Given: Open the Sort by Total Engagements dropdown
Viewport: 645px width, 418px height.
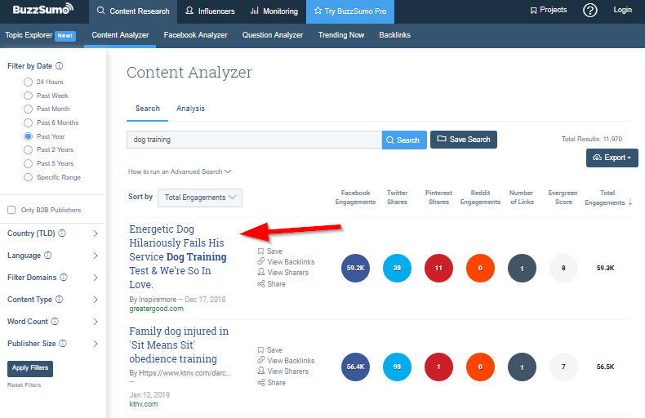Looking at the screenshot, I should pos(200,198).
